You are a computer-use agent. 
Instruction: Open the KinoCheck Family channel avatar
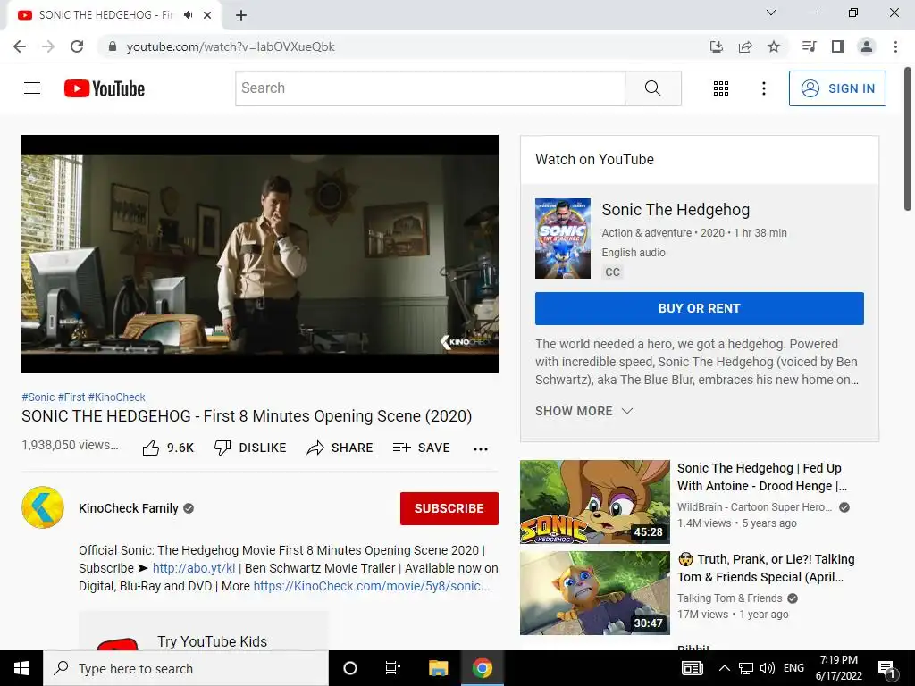pos(43,507)
